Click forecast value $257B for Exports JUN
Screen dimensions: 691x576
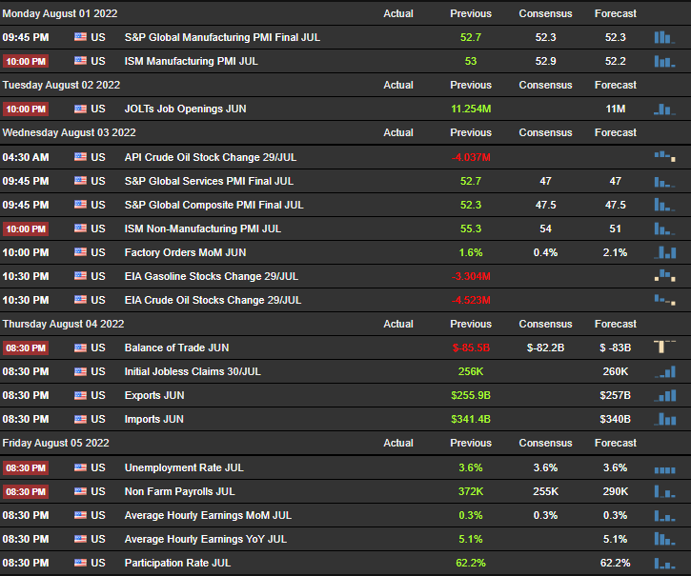[615, 395]
